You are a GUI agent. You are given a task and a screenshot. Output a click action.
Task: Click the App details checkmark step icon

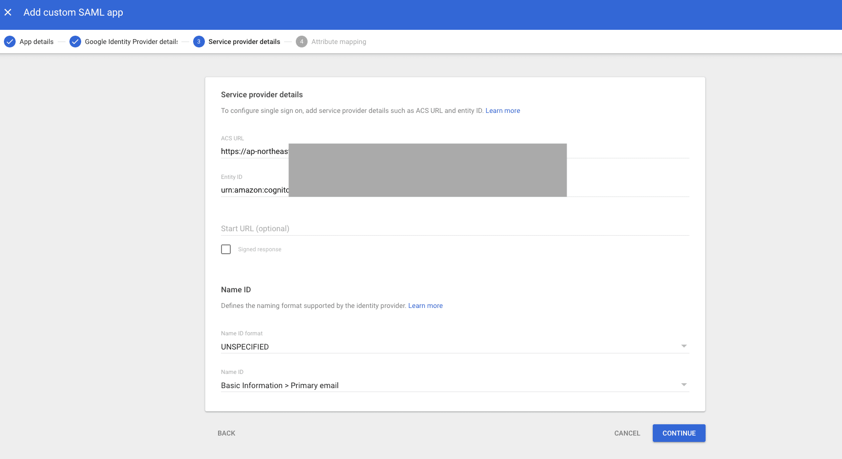(x=10, y=42)
